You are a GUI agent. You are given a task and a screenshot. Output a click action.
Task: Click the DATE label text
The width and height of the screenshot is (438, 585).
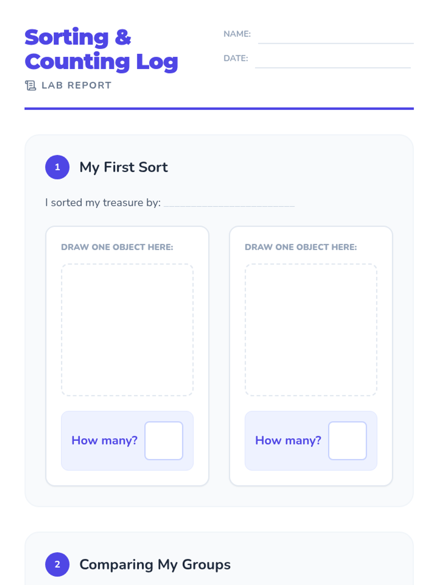pos(235,58)
